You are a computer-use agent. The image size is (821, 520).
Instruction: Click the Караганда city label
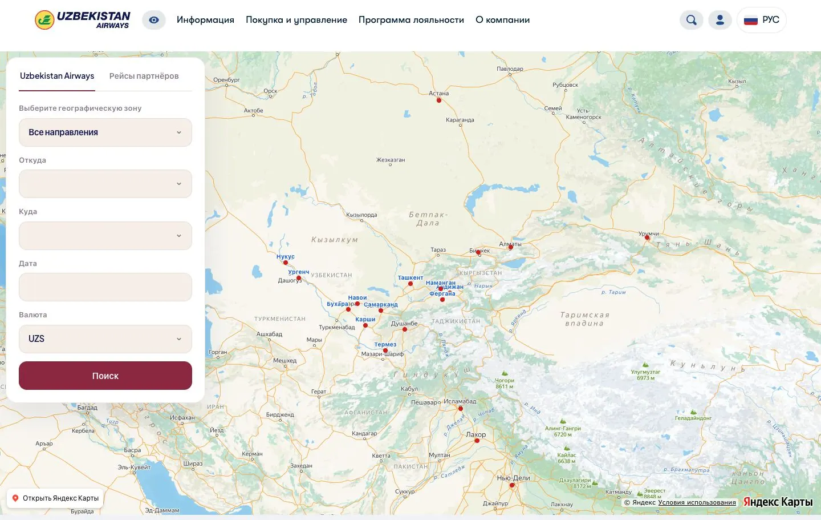point(460,120)
